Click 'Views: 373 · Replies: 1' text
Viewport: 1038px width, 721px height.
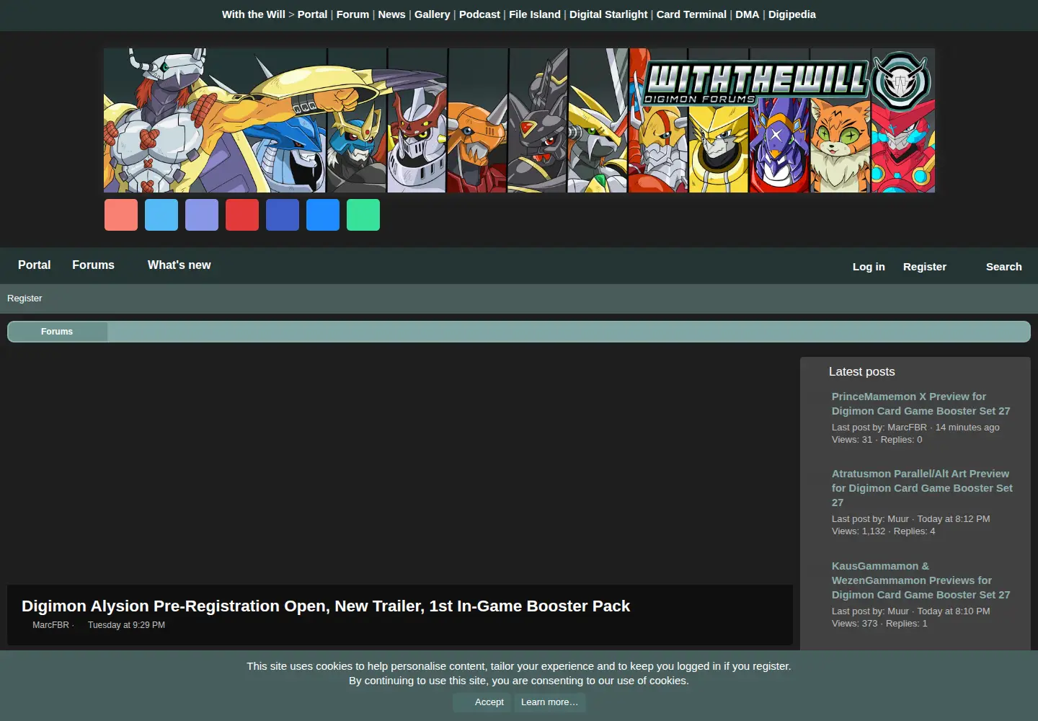pyautogui.click(x=879, y=624)
